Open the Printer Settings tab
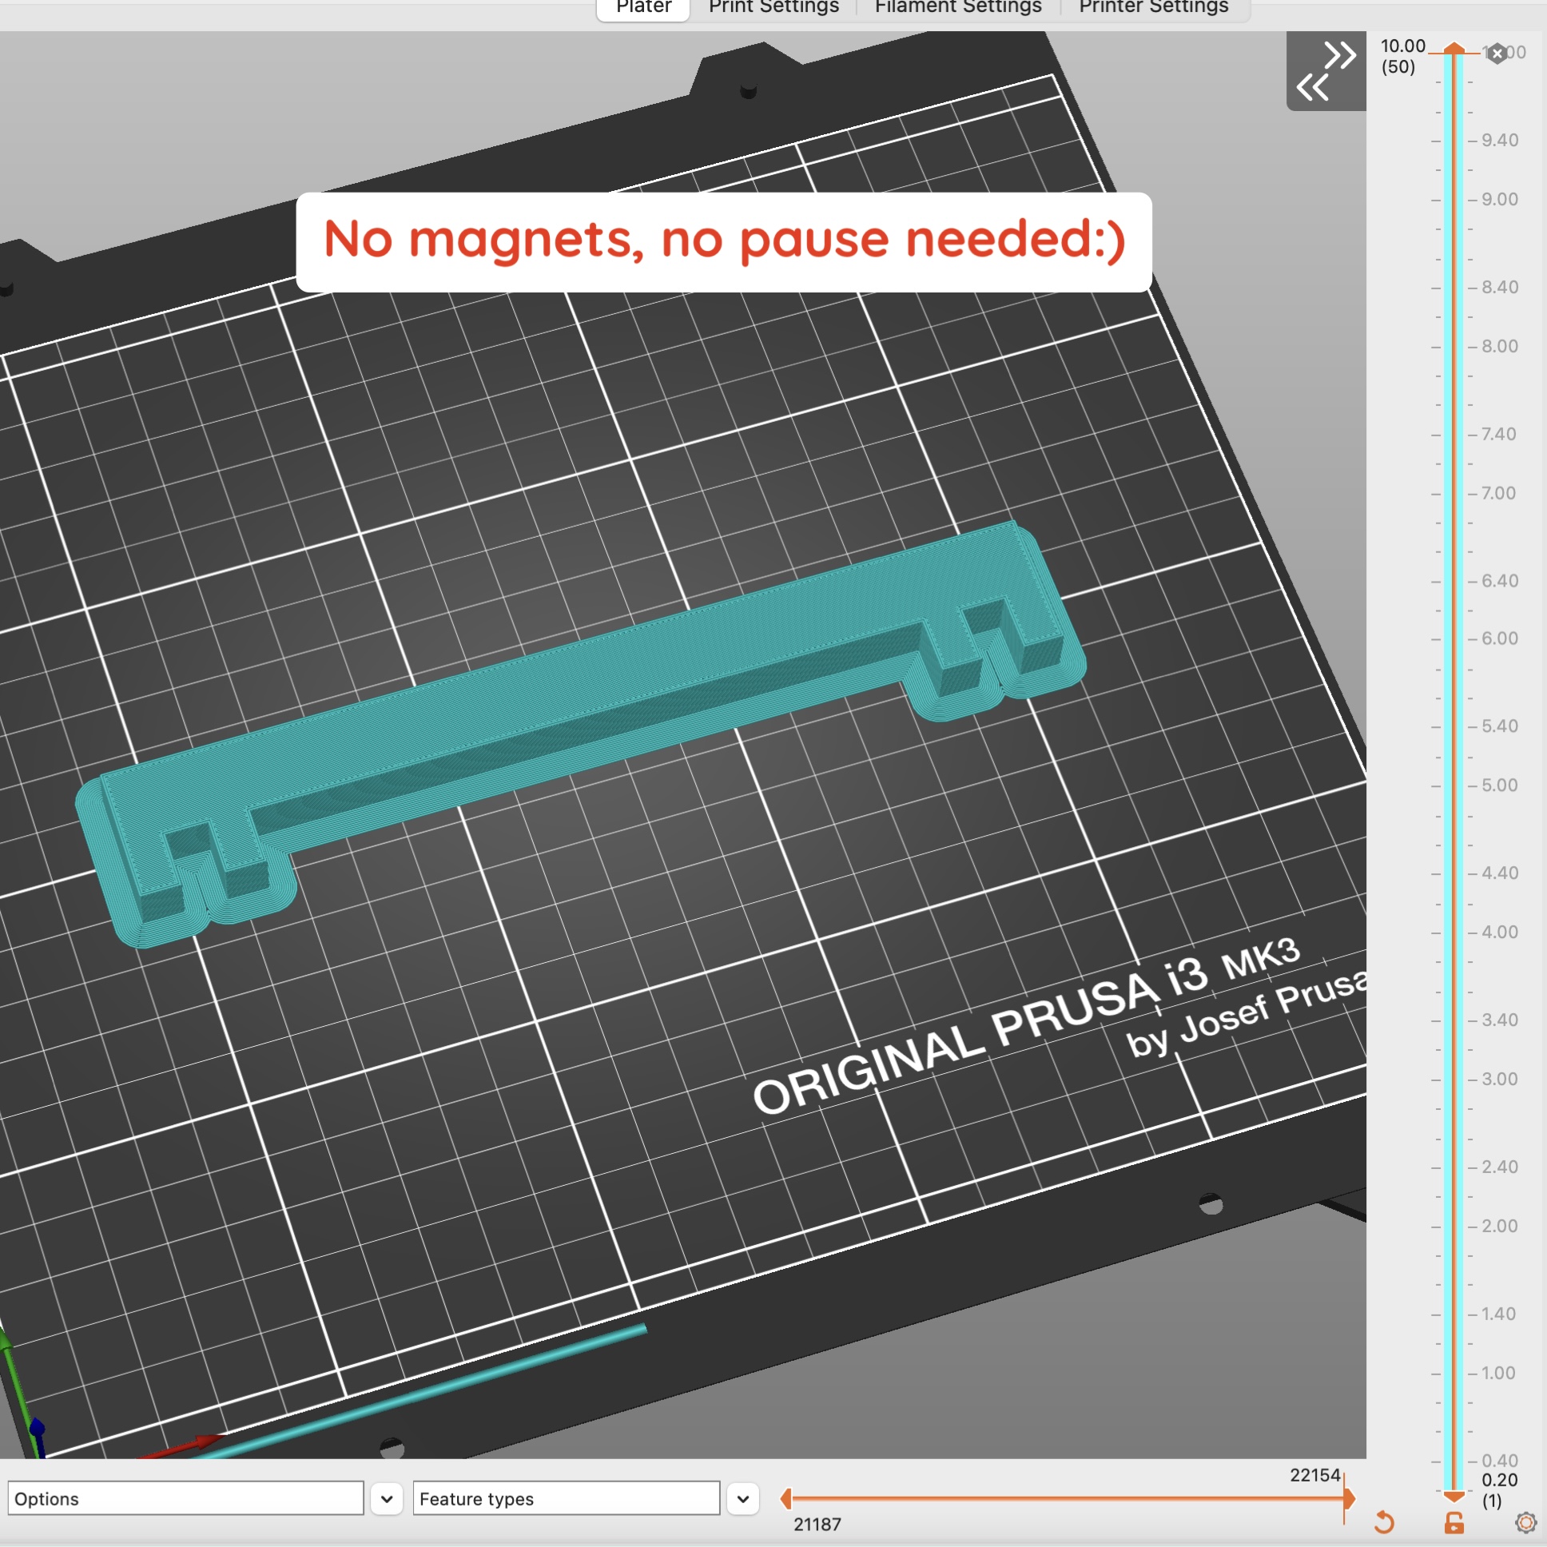This screenshot has width=1547, height=1547. (x=1153, y=8)
